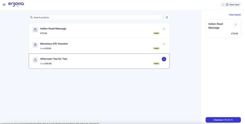Expand Indian Head Massage product list chevron

pos(164,29)
